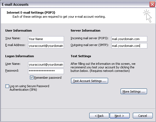Image resolution: width=156 pixels, height=122 pixels.
Task: Focus the E-mail Address text box
Action: [46, 46]
